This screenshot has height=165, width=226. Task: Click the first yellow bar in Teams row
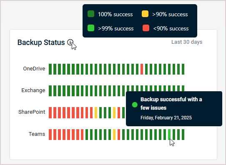pyautogui.click(x=114, y=135)
